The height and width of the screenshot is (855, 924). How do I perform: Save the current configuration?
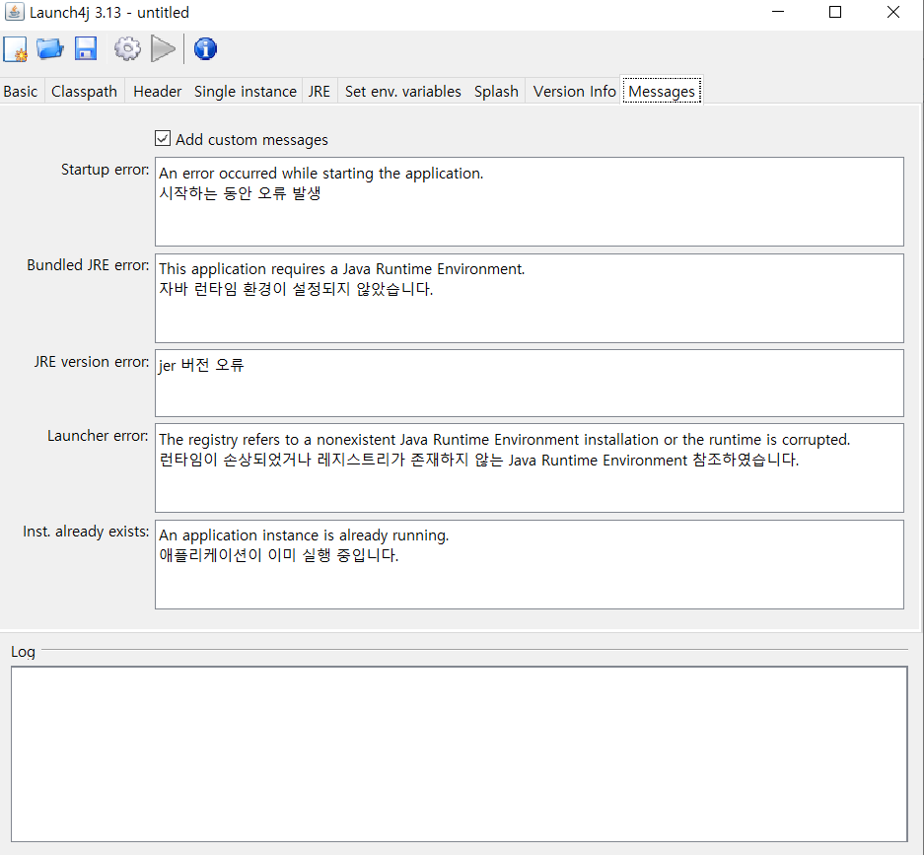[x=85, y=48]
